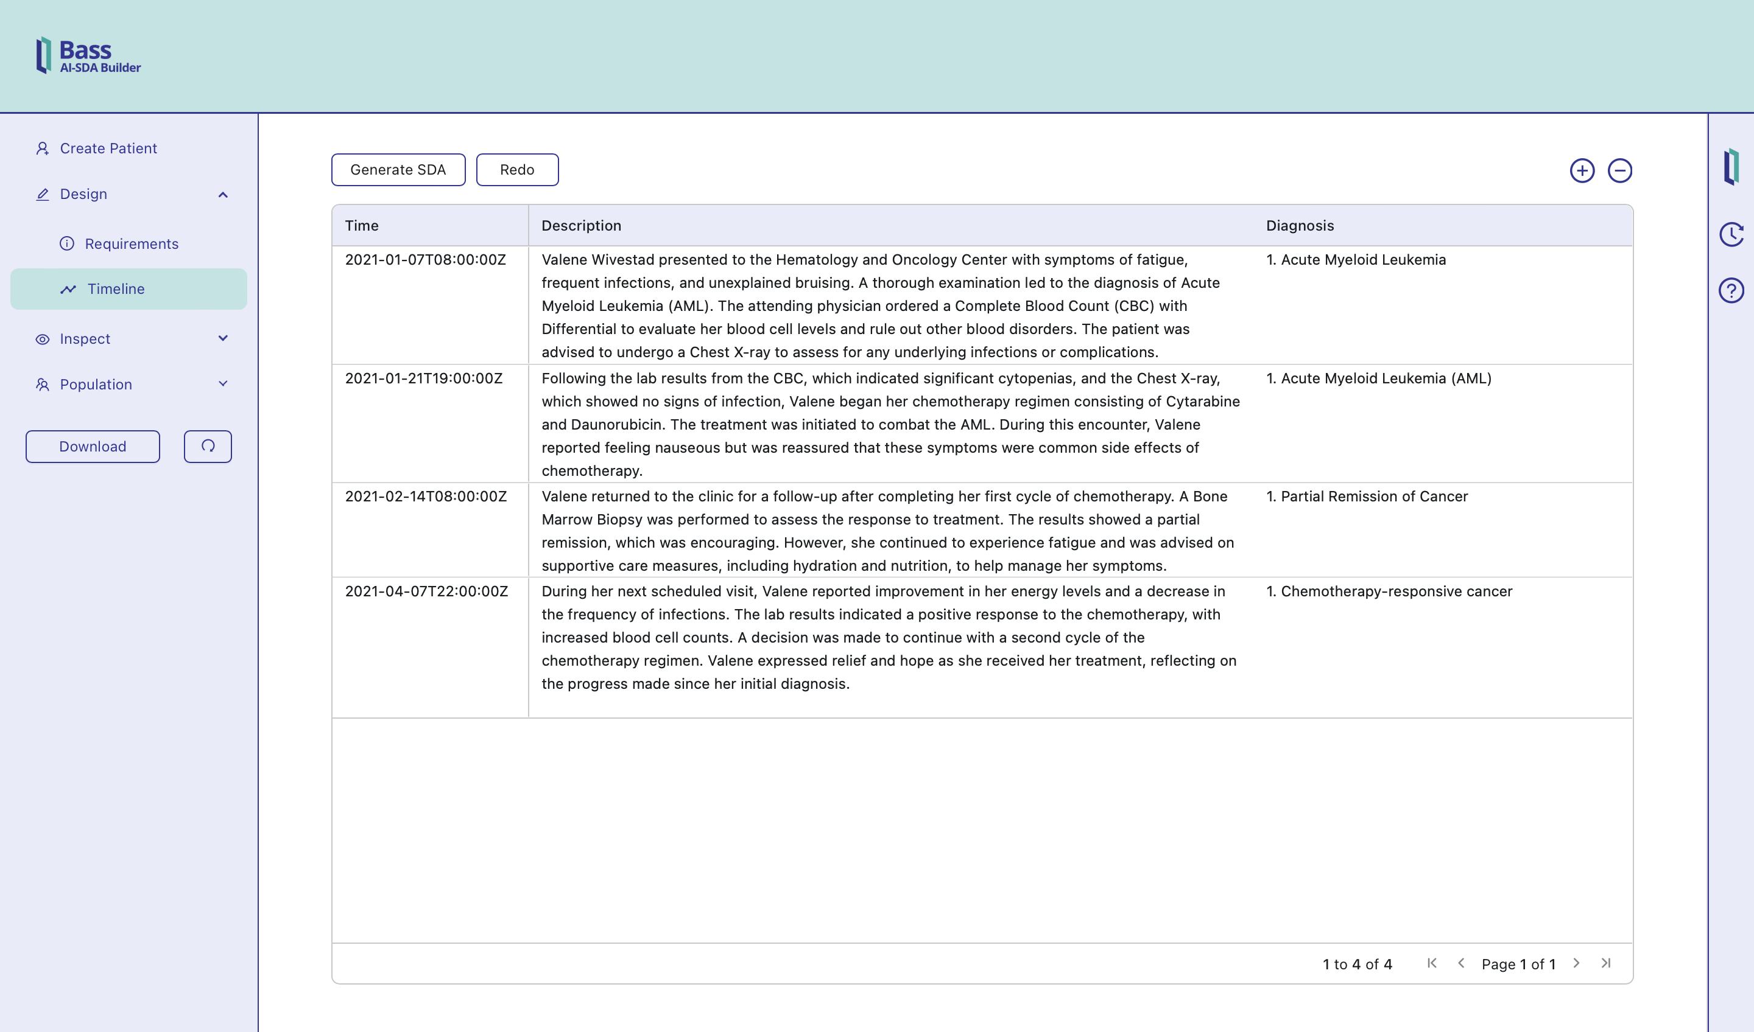Click the refresh icon button beside Download
Viewport: 1754px width, 1032px height.
point(208,447)
